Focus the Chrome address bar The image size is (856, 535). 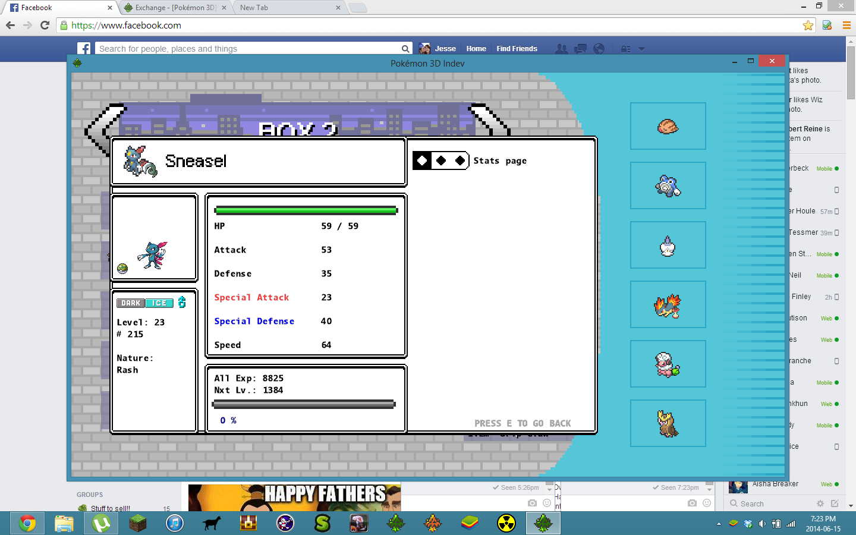431,25
